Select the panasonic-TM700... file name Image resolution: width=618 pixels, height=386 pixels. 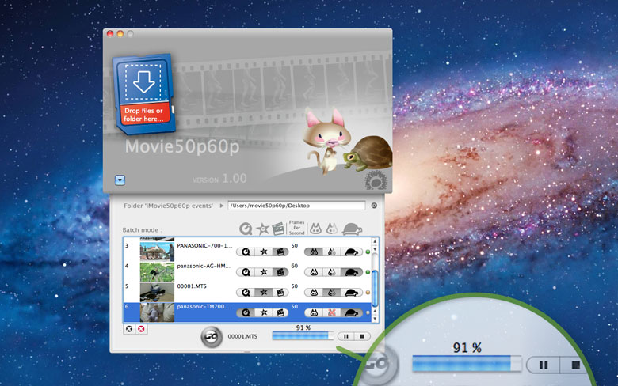pos(204,307)
